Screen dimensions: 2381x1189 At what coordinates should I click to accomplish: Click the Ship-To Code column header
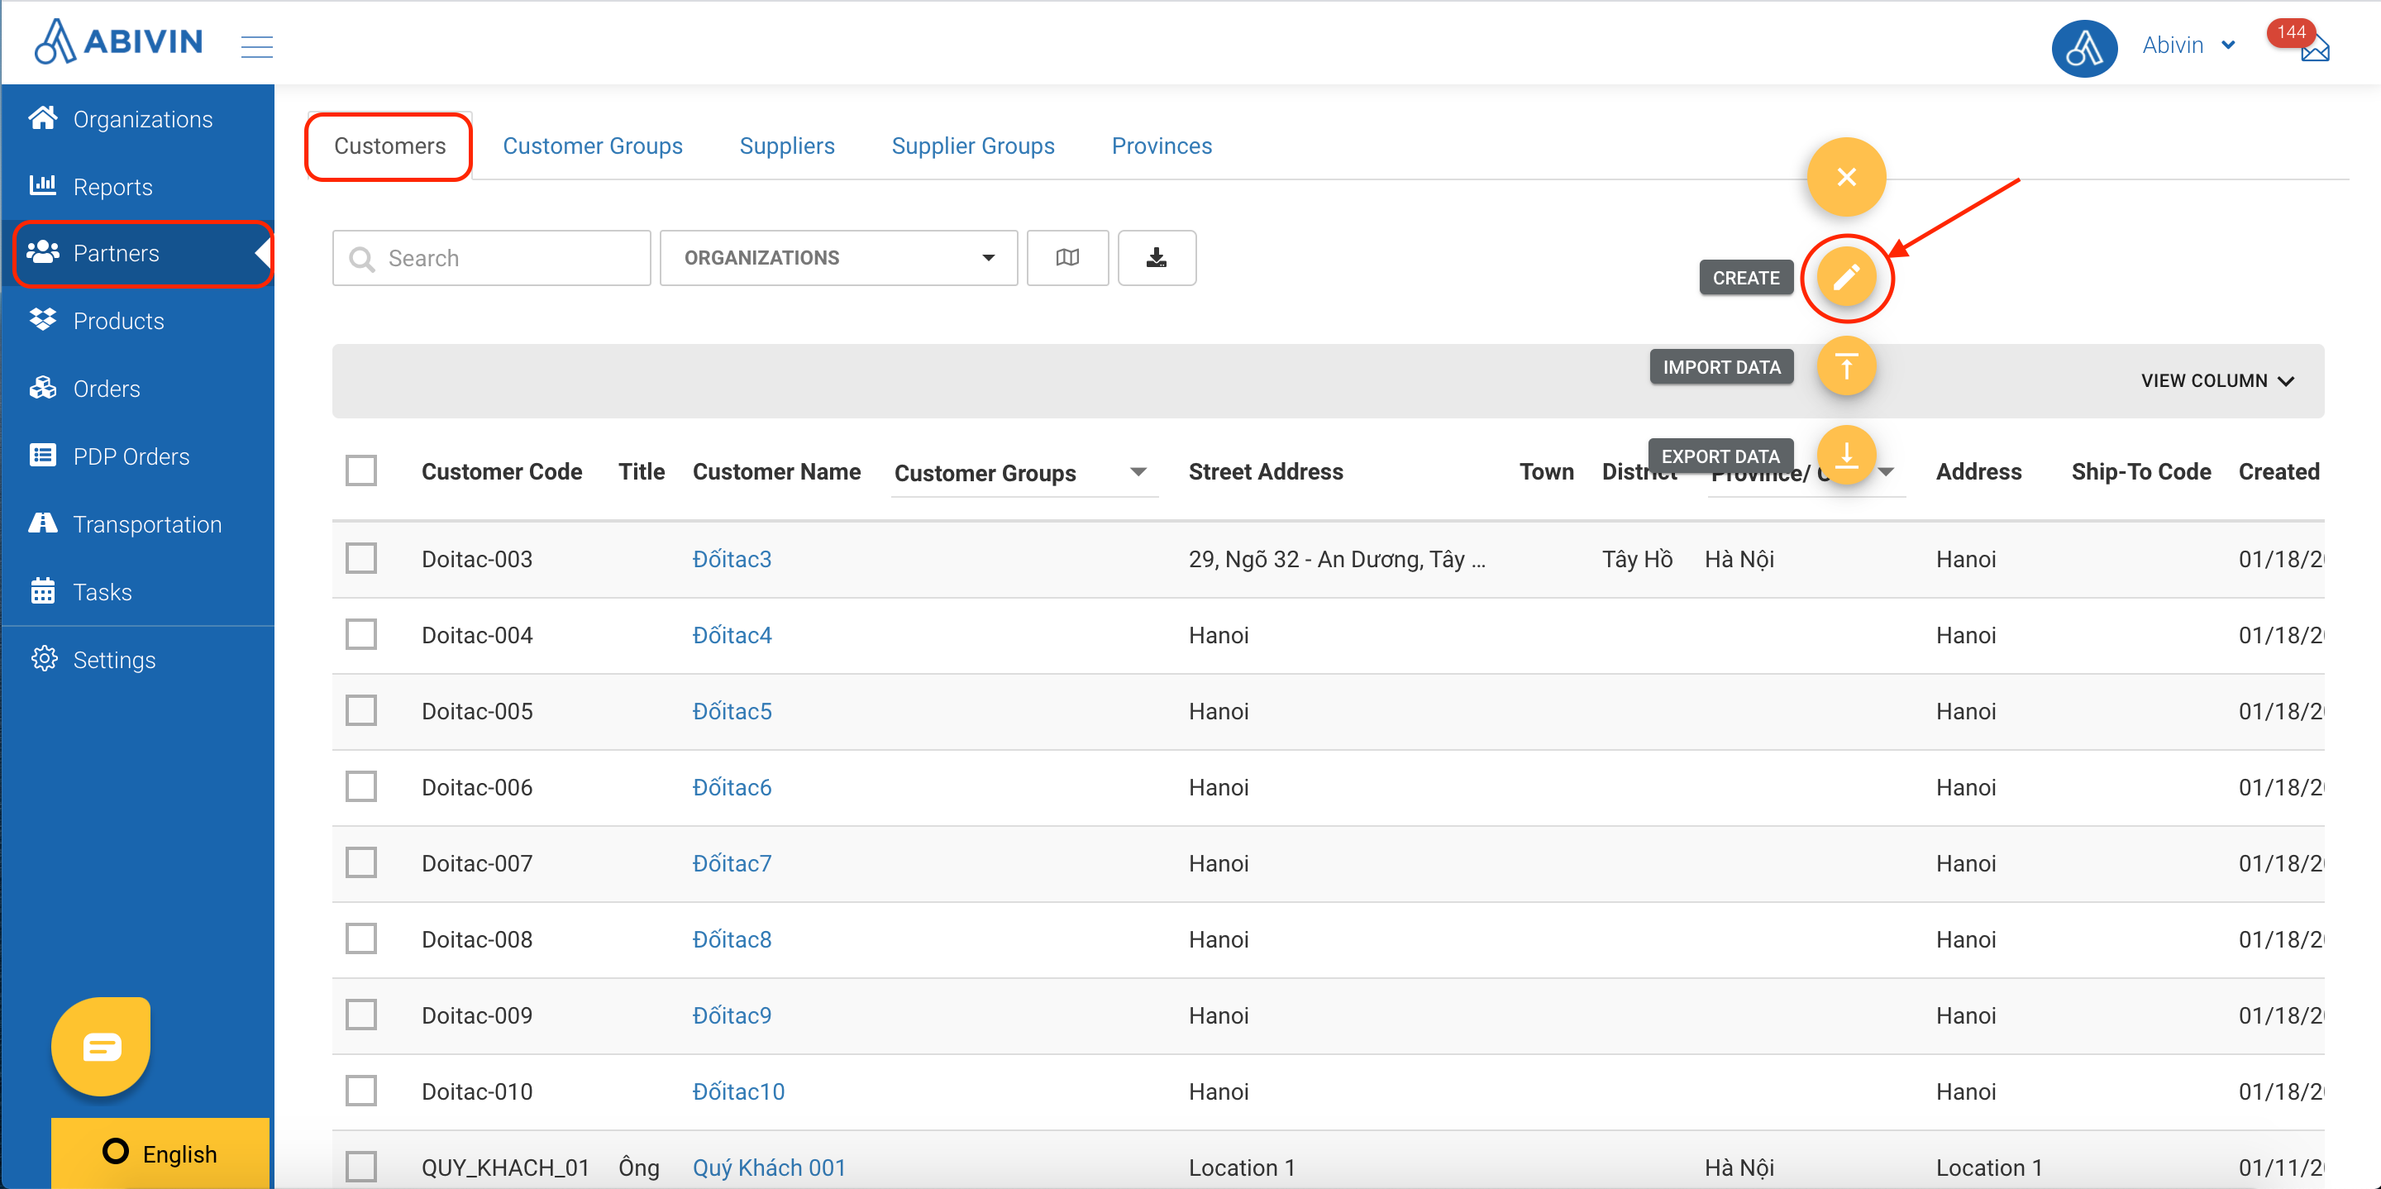click(2140, 470)
